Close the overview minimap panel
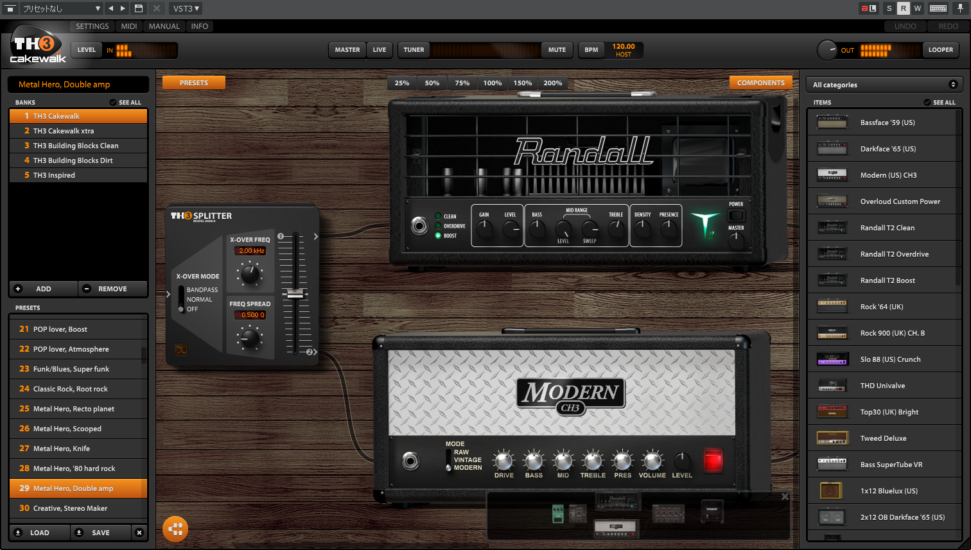Screen dimensions: 971x550 pyautogui.click(x=785, y=497)
